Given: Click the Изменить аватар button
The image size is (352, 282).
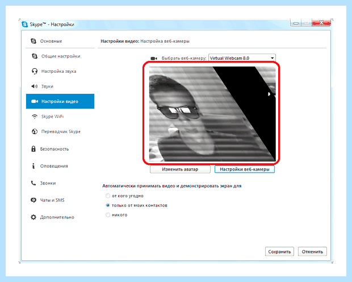Looking at the screenshot, I should tap(180, 169).
